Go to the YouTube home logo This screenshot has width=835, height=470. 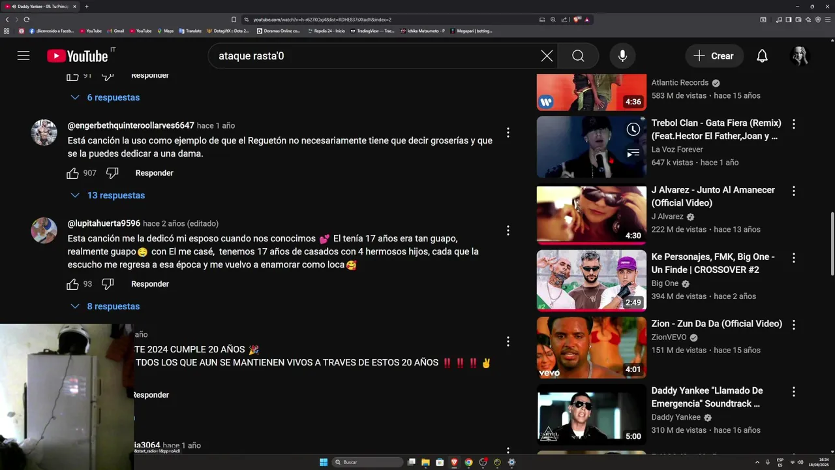78,56
